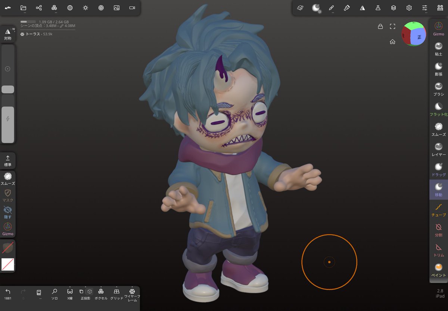
Task: Adjust the brush radius slider
Action: tap(8, 69)
